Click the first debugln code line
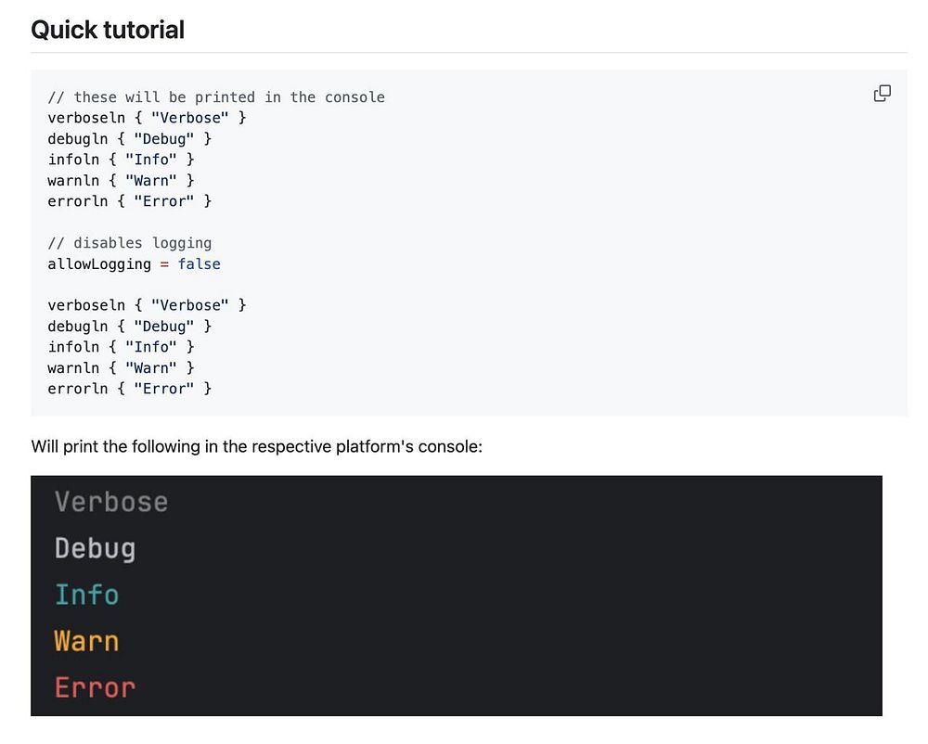Image resolution: width=928 pixels, height=744 pixels. pyautogui.click(x=130, y=138)
